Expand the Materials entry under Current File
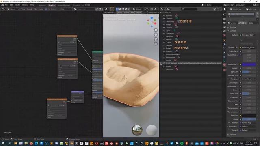The image size is (260, 146). 164,36
